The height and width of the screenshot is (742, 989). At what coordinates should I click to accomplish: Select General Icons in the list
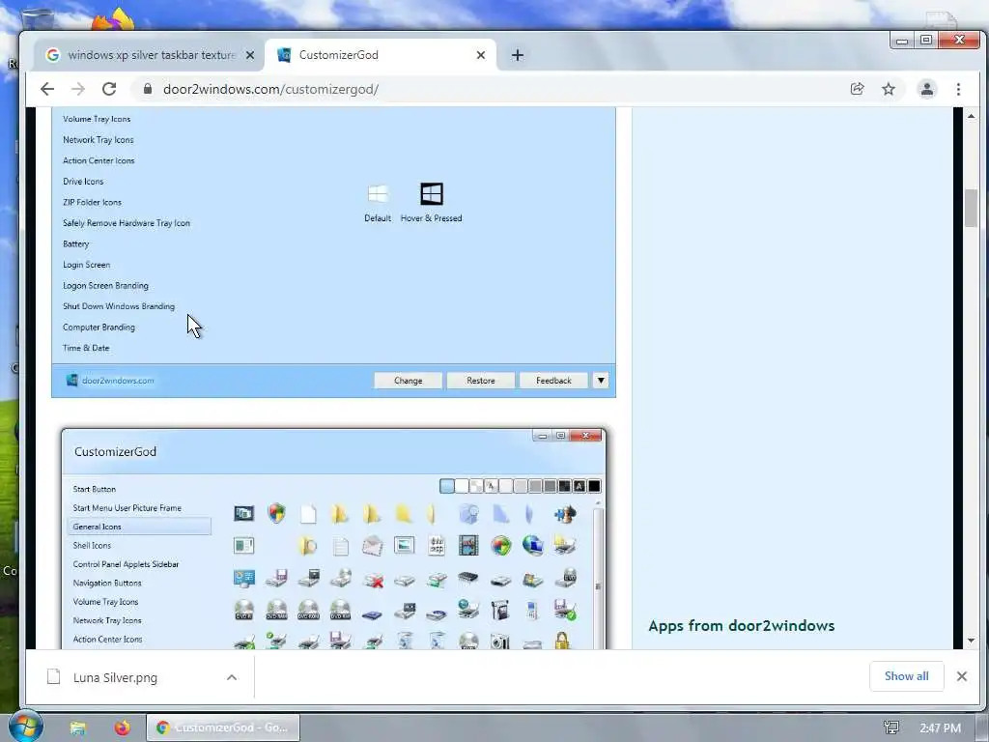point(139,527)
